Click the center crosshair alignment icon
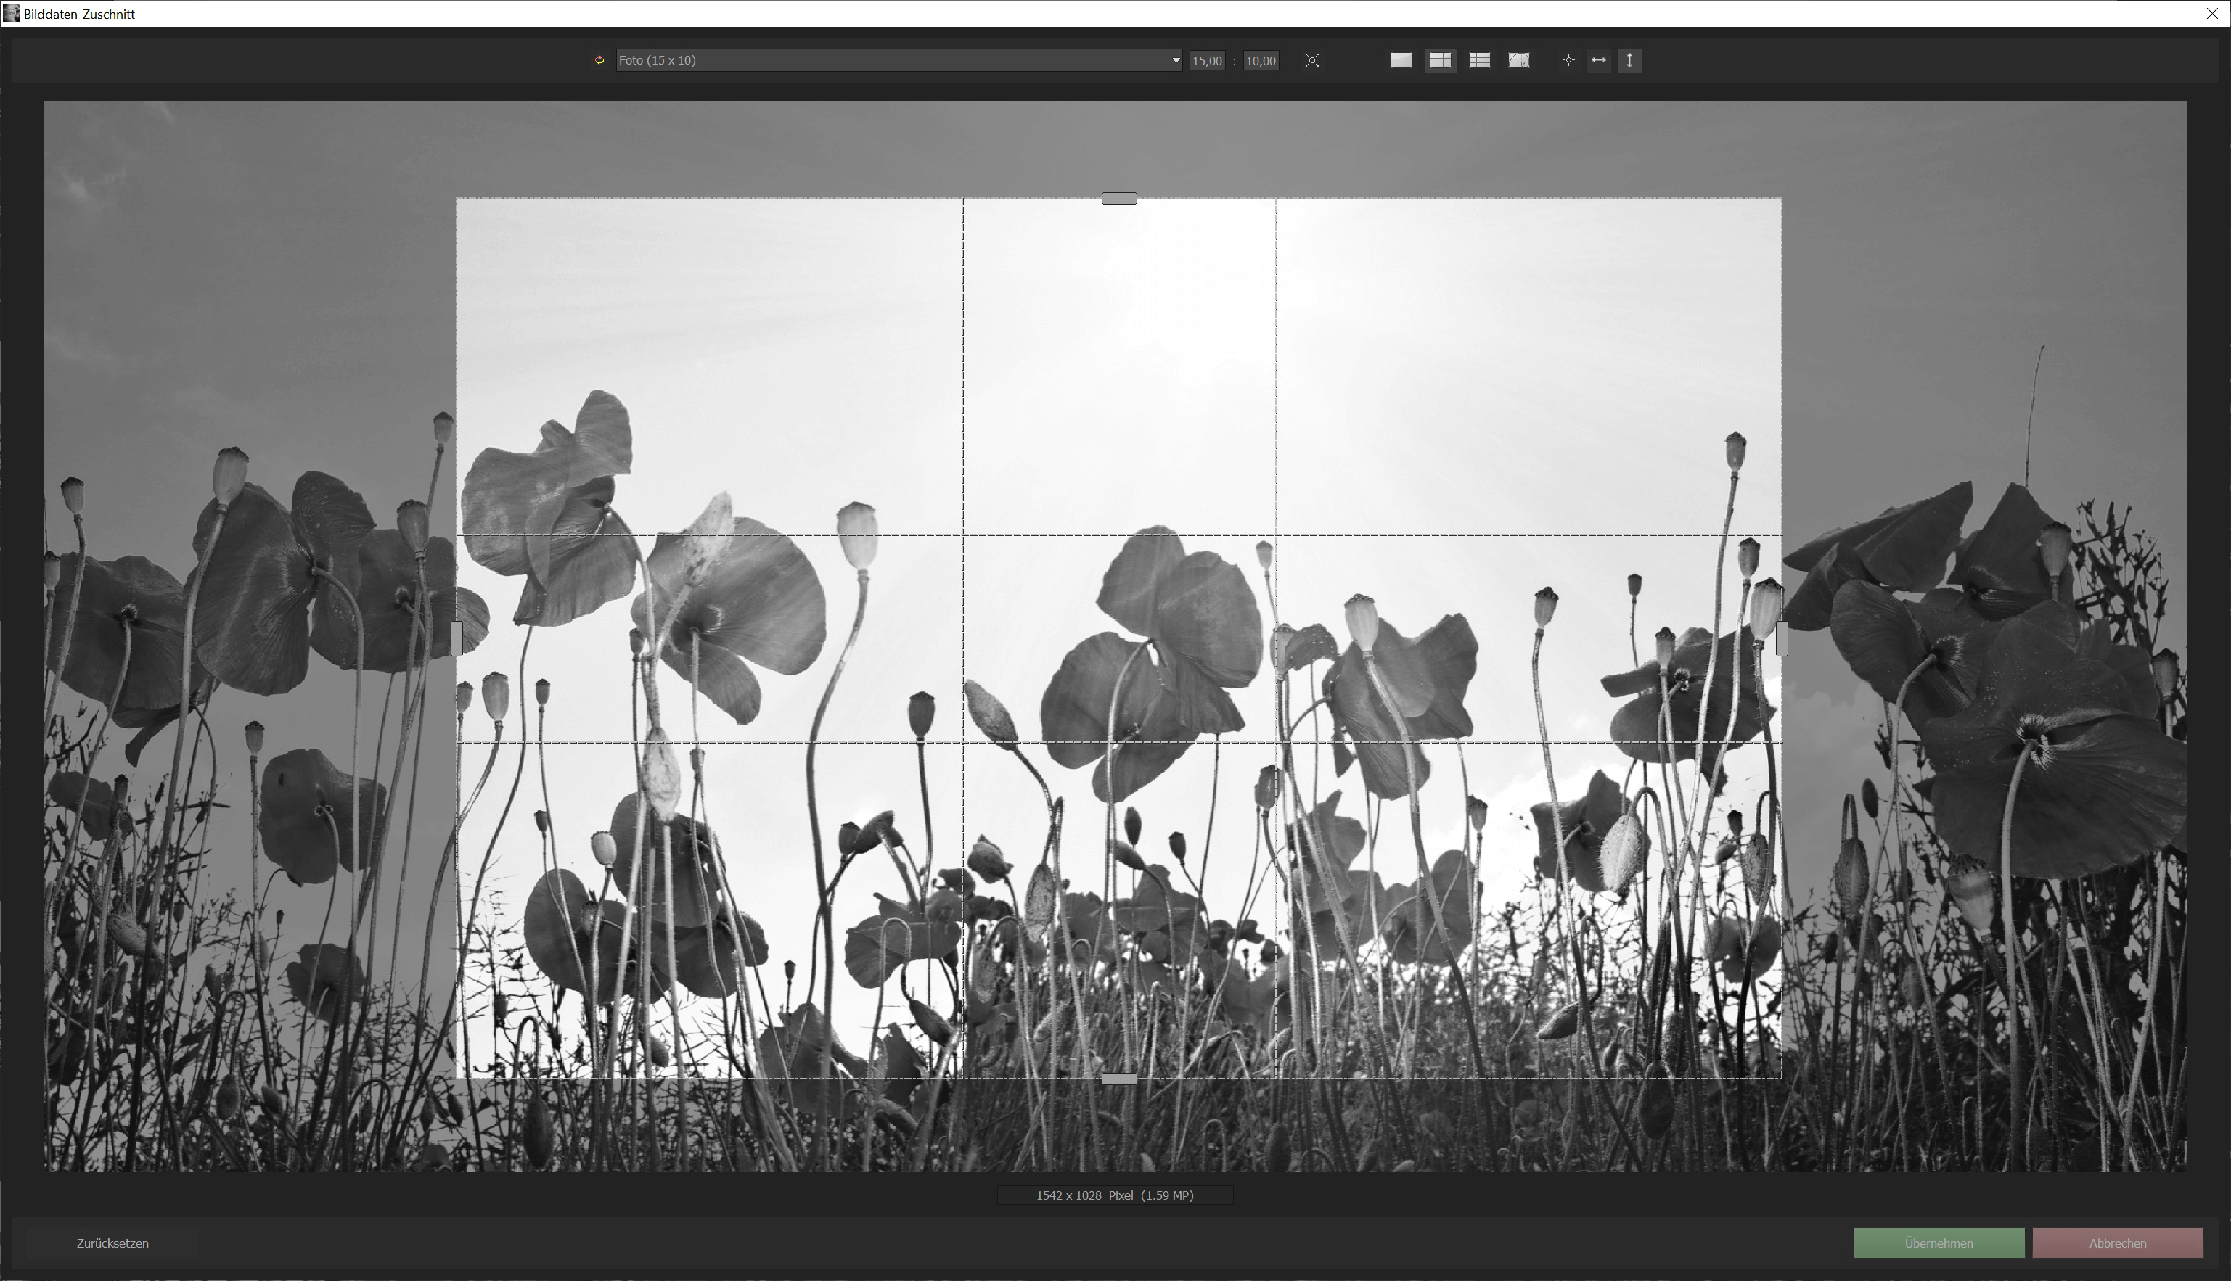 tap(1569, 59)
